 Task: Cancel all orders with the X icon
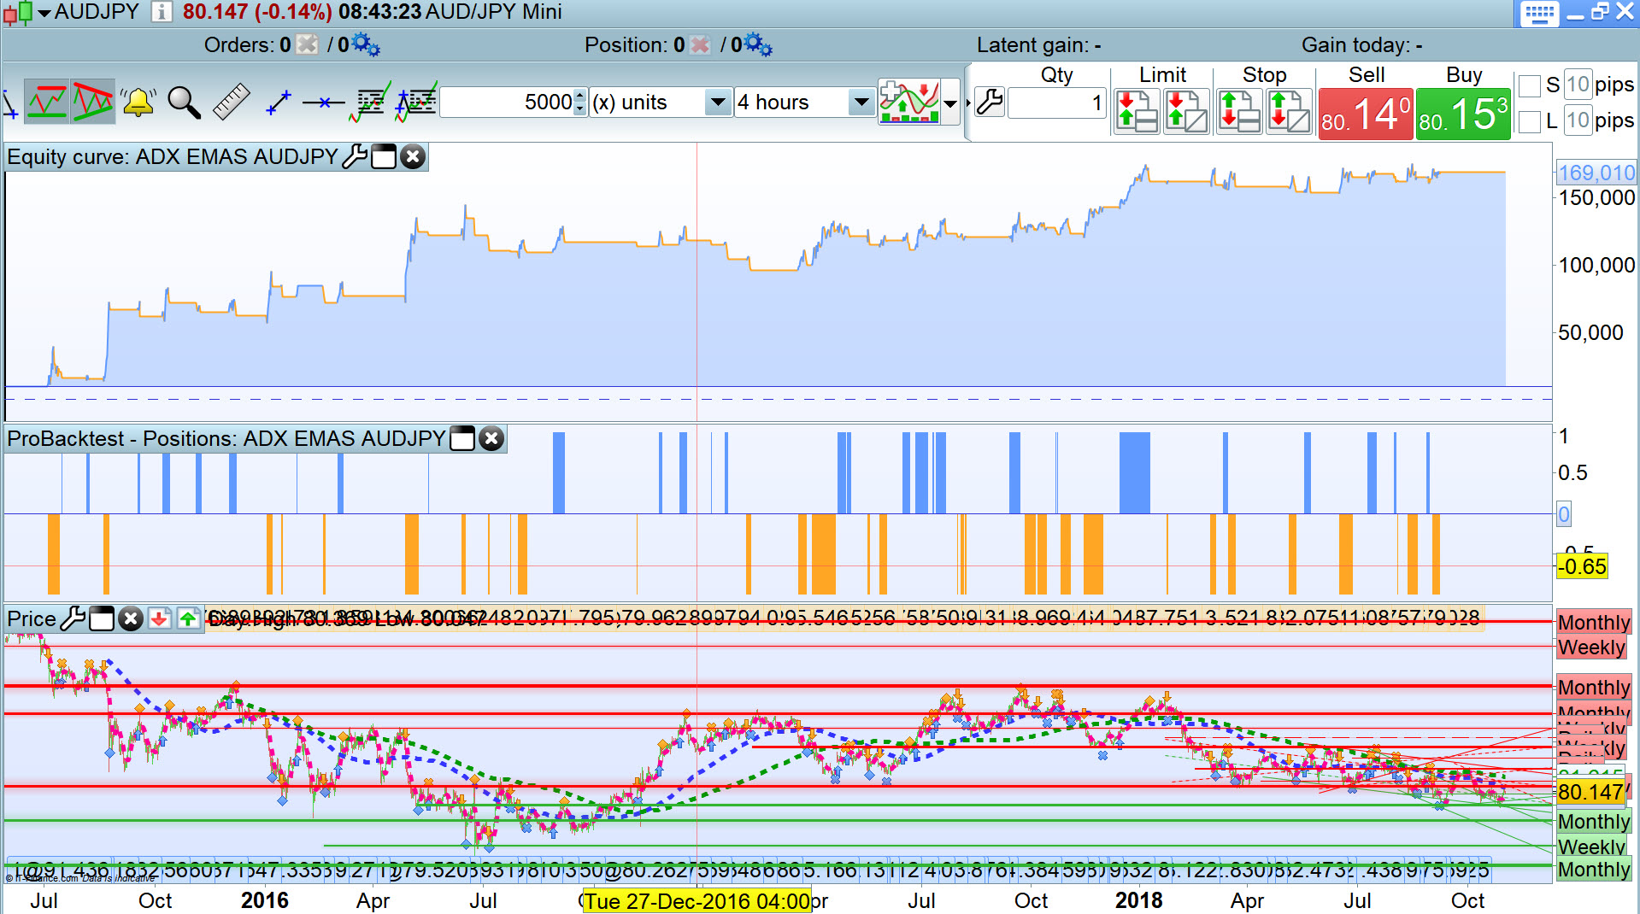coord(308,44)
